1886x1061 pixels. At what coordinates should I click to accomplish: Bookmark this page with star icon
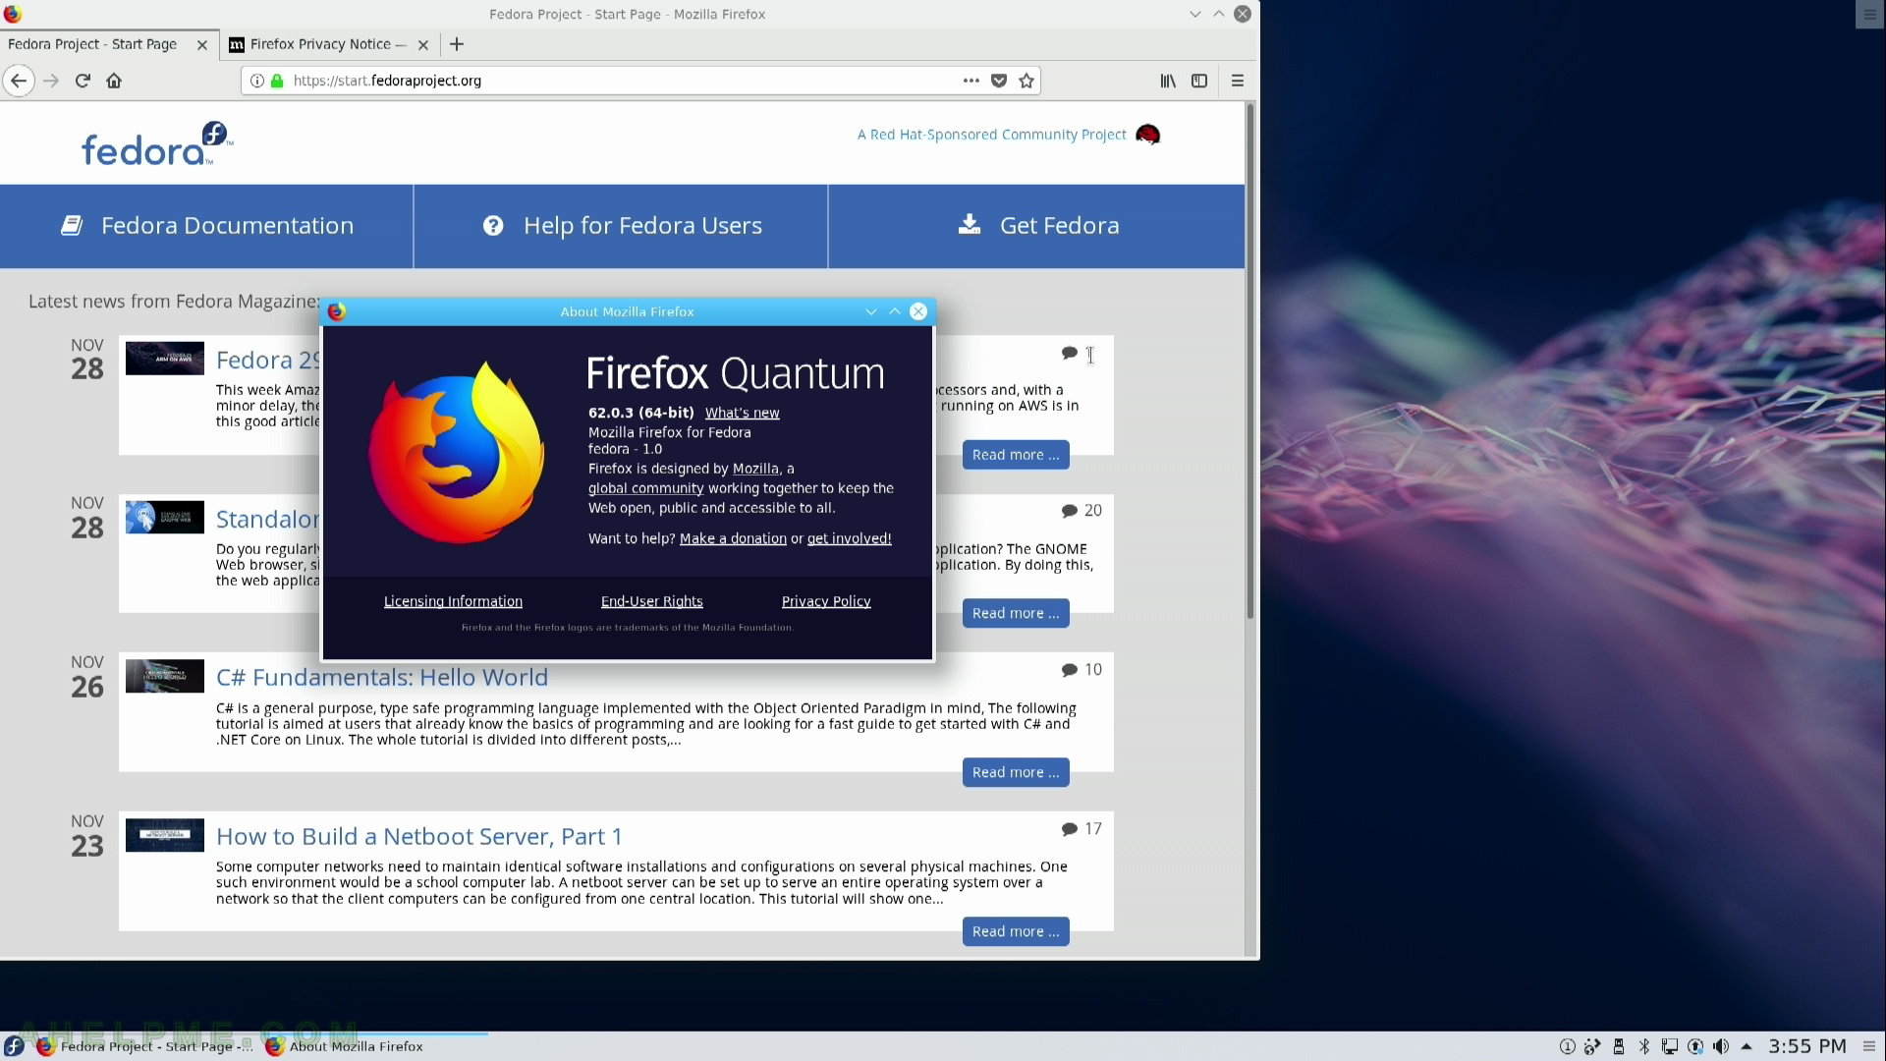click(x=1026, y=81)
